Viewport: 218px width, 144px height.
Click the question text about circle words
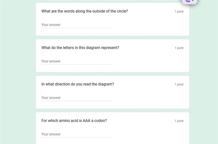(x=85, y=11)
